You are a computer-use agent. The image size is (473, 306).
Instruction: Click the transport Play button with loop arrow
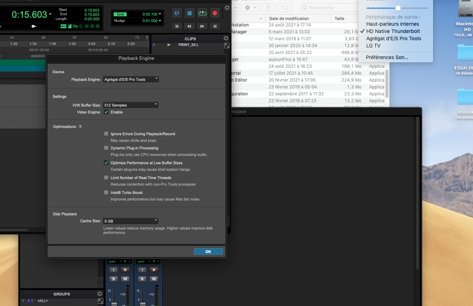[x=202, y=13]
